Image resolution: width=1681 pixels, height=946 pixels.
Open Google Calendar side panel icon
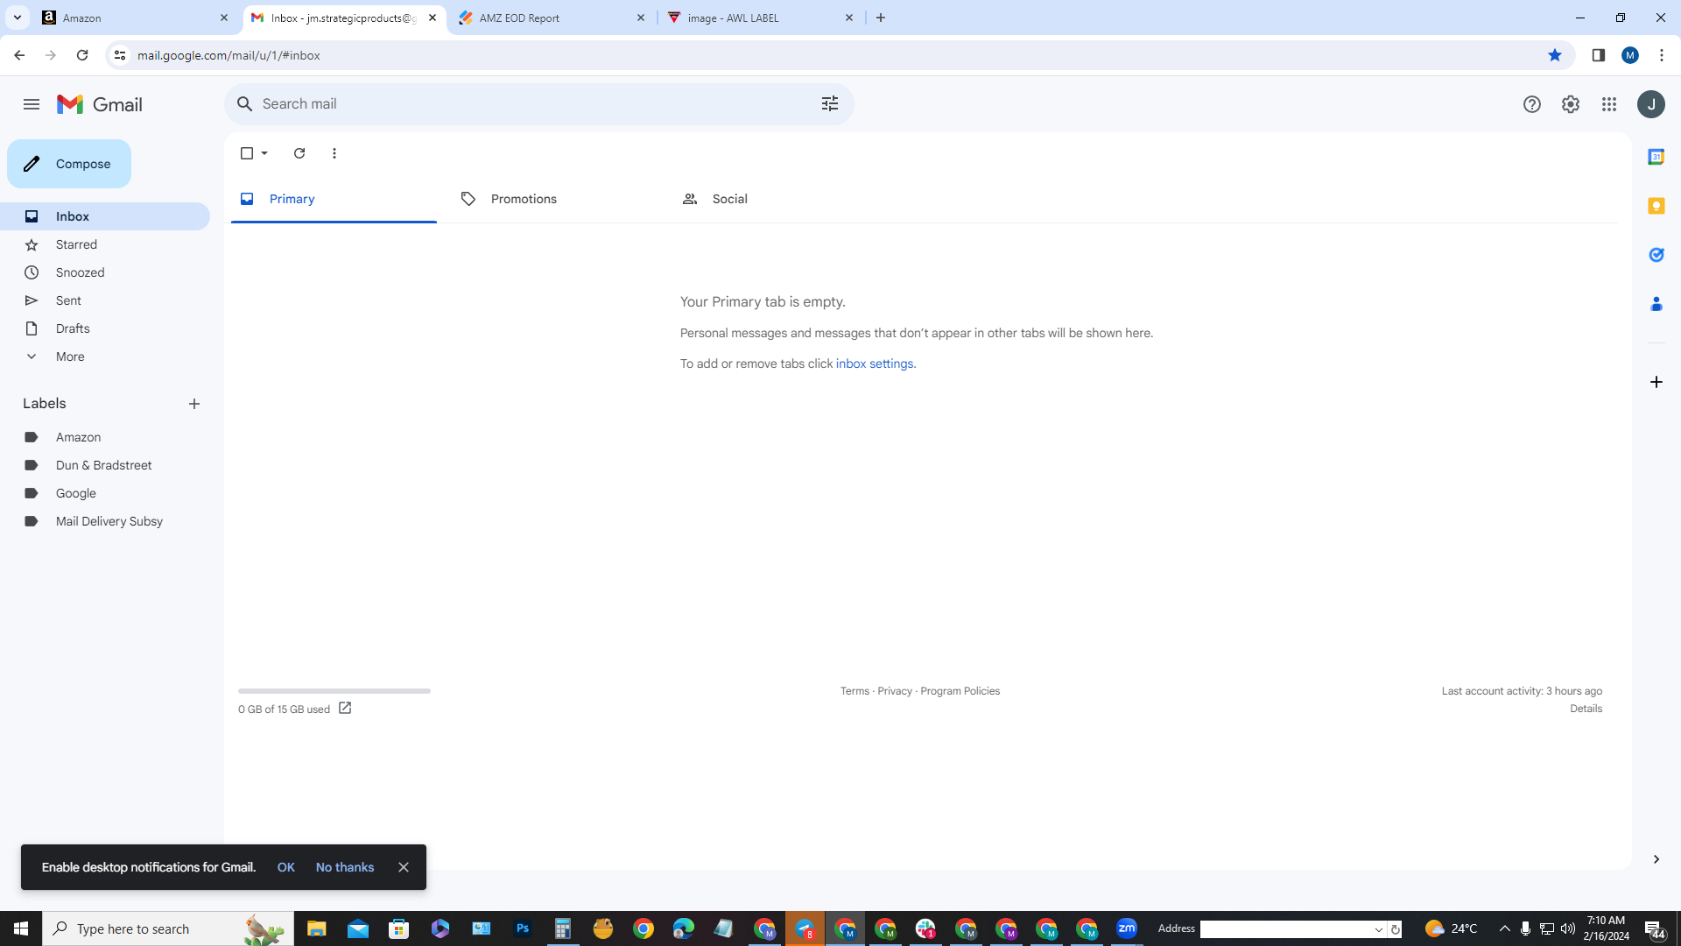point(1656,157)
